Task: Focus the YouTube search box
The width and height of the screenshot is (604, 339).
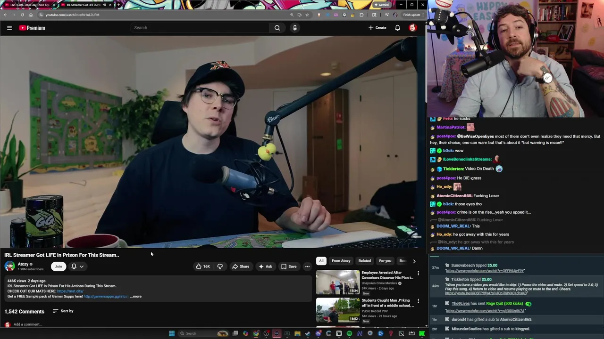Action: (x=200, y=28)
